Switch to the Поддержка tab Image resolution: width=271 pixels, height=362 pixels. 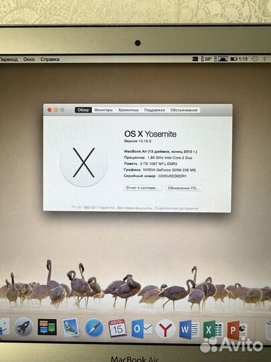155,110
